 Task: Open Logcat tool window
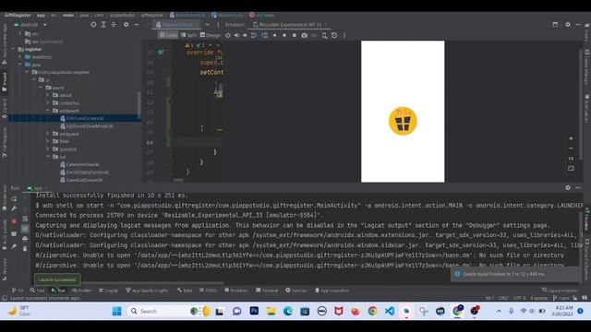(x=108, y=290)
